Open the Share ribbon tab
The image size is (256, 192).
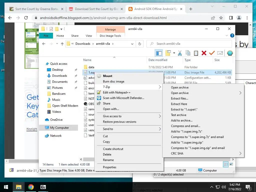pos(75,36)
